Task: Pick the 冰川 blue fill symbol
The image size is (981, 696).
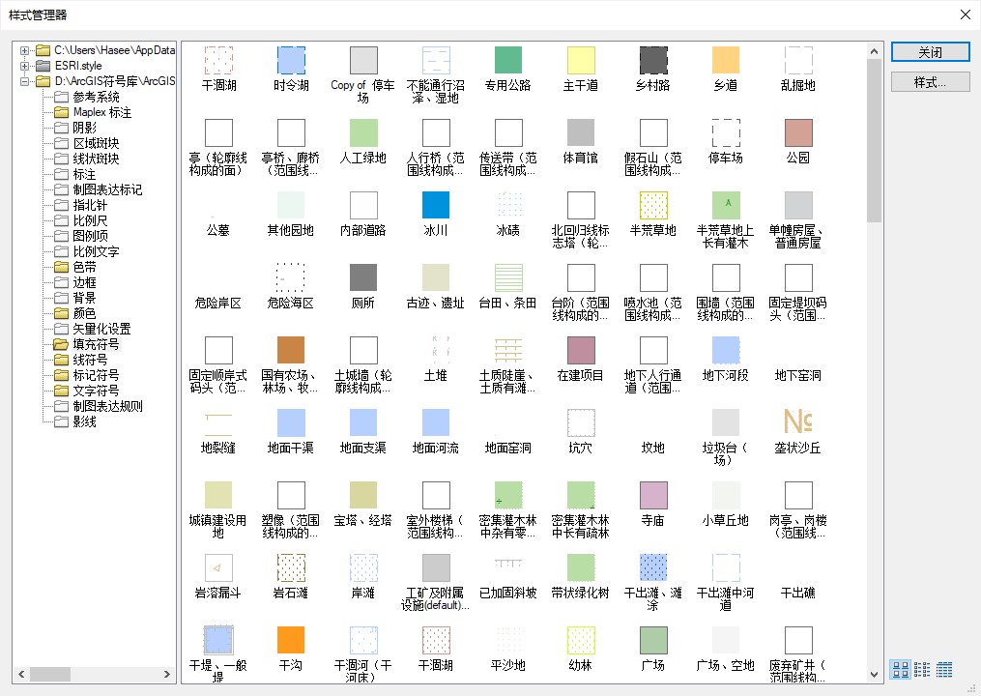Action: click(x=436, y=205)
